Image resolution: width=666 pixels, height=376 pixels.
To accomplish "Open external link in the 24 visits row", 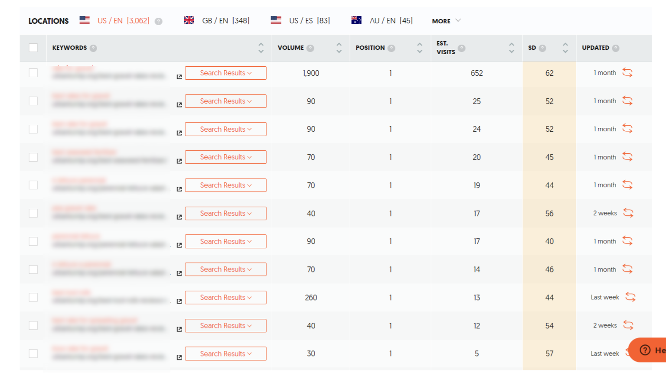I will (x=179, y=133).
